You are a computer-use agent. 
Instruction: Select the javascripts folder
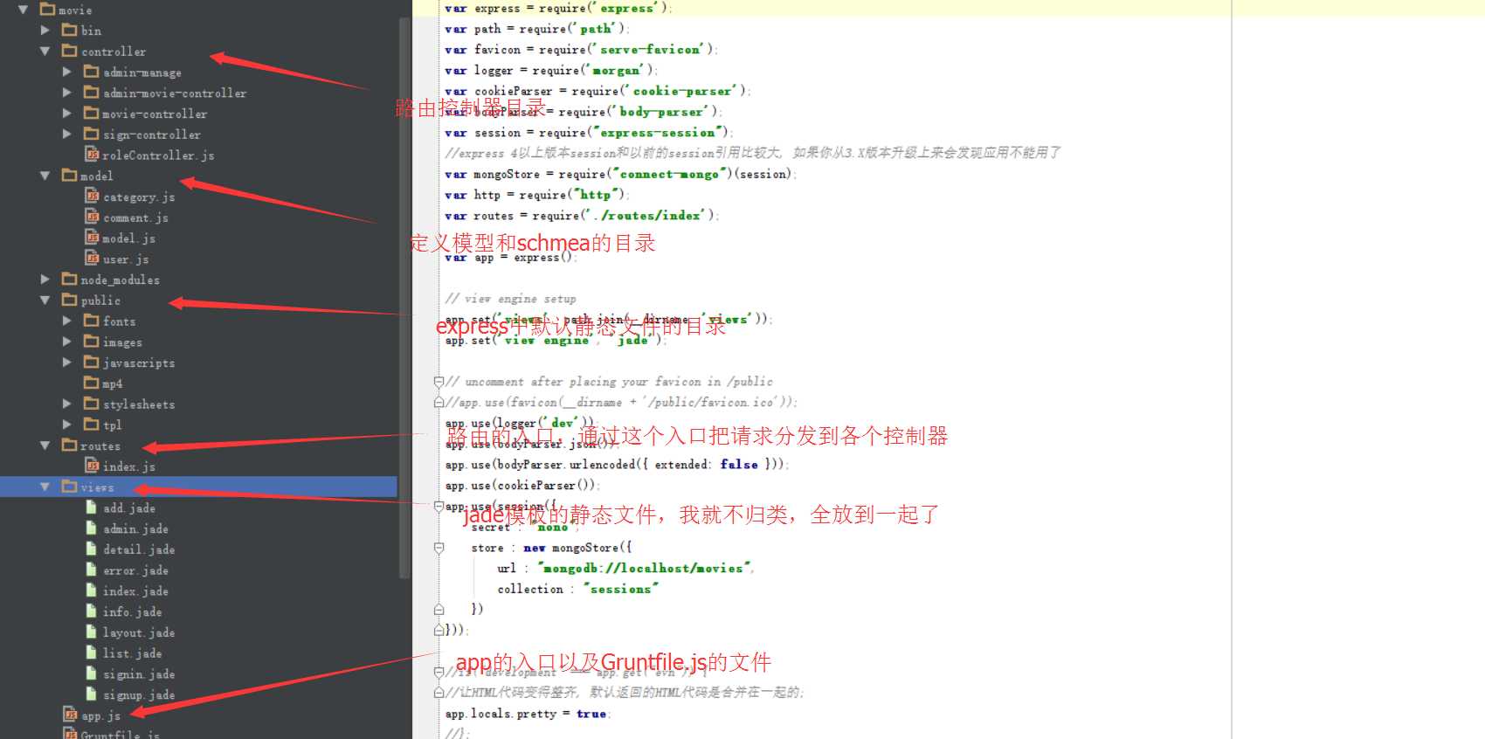coord(139,363)
